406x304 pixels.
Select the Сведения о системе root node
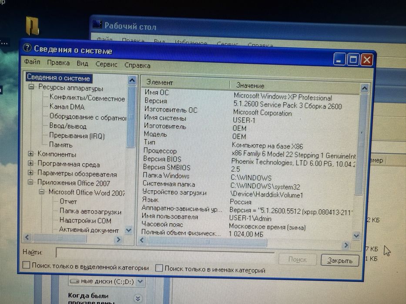coord(58,78)
